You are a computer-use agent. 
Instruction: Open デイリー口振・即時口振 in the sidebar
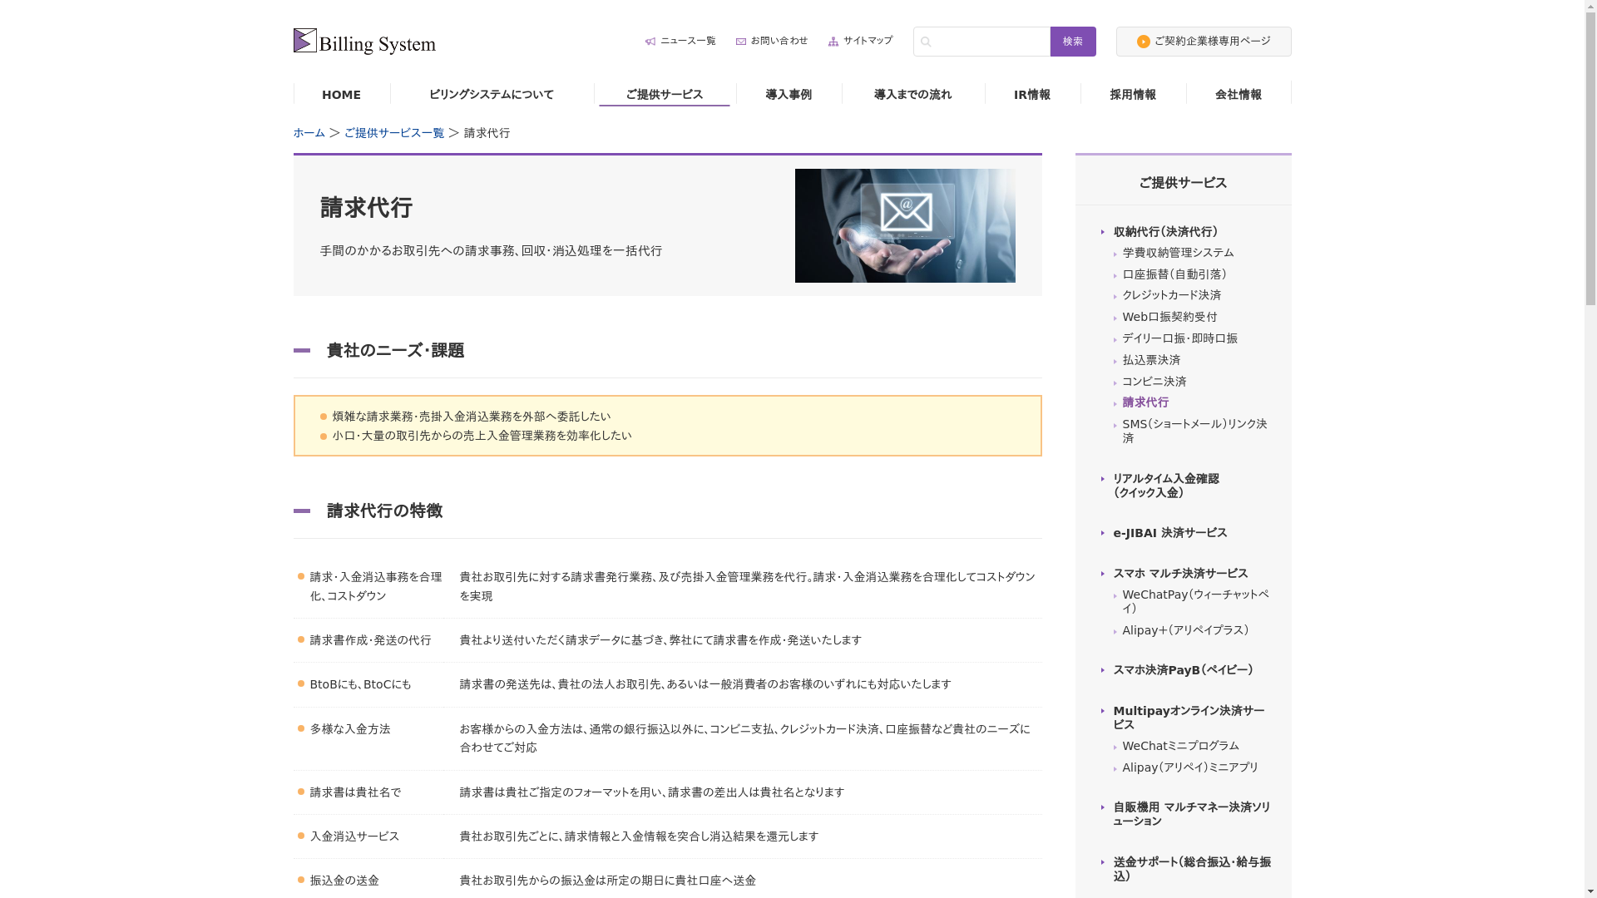coord(1179,338)
